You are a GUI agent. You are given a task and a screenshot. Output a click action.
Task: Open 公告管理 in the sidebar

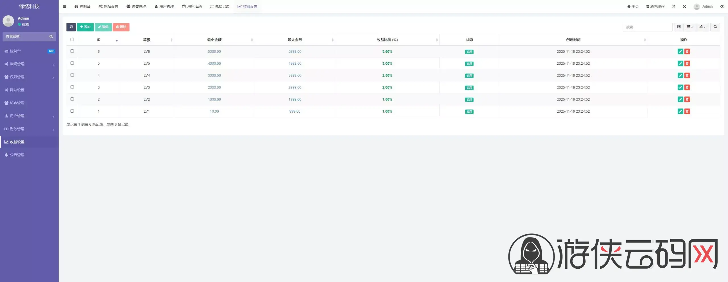pyautogui.click(x=17, y=155)
